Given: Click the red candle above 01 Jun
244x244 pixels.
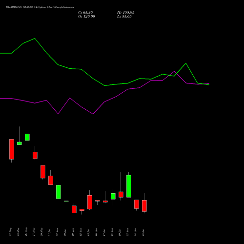Looking at the screenshot, I should tap(51, 180).
